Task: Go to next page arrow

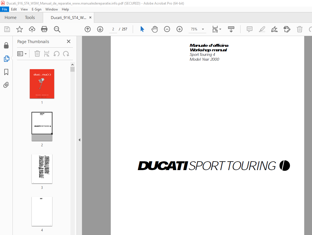Action: click(x=100, y=29)
